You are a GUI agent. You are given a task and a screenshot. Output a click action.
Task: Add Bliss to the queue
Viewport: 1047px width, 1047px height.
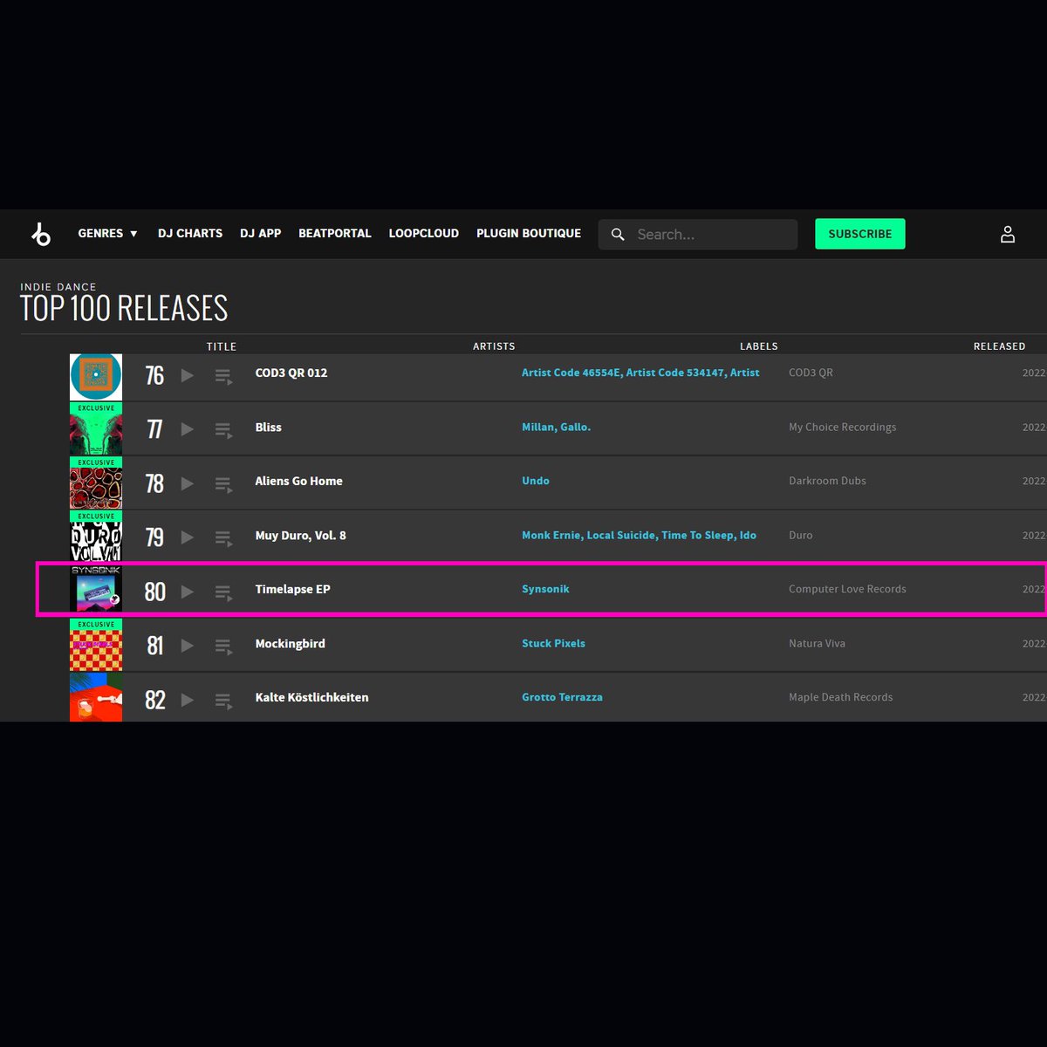[x=223, y=431]
